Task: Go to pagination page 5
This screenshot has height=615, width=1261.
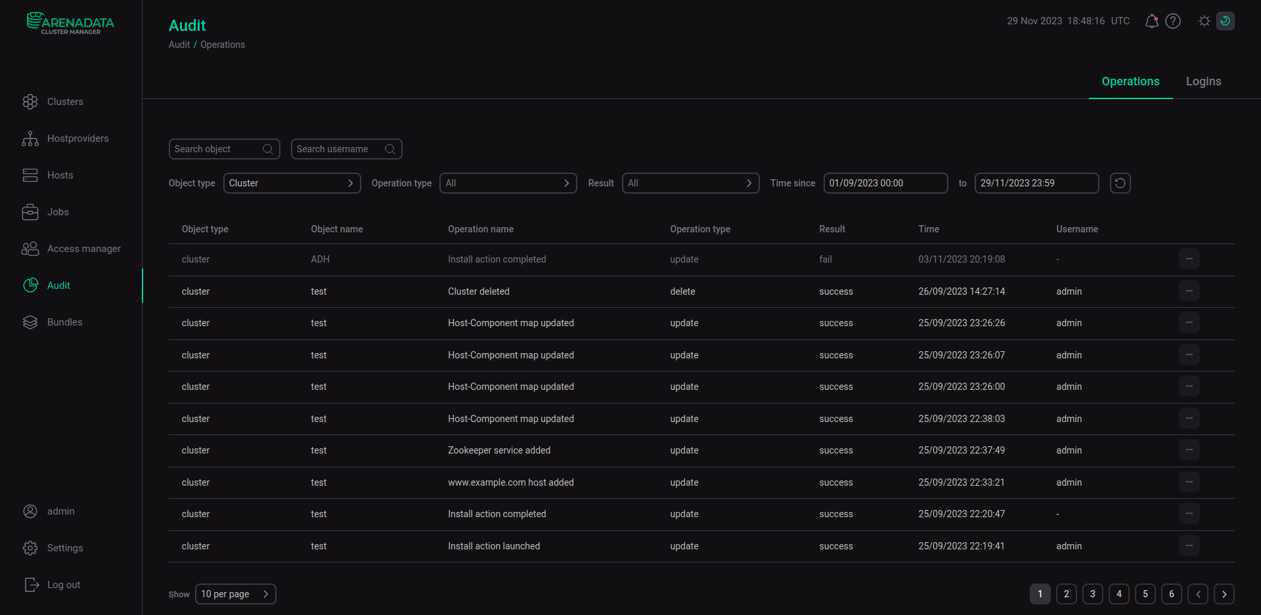Action: click(1145, 594)
